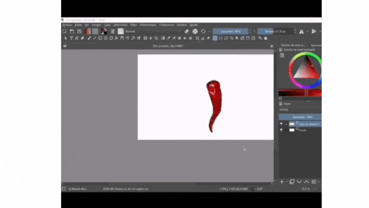Move the selected layer up

point(306,182)
